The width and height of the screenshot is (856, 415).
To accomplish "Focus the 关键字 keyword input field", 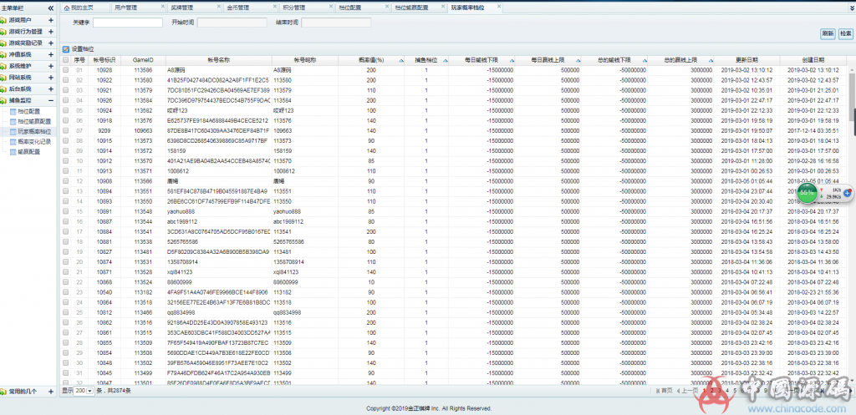I will point(128,23).
